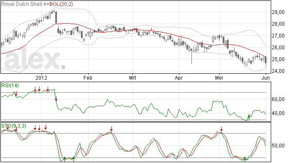Click the 40,00 level on RSI axis

click(278, 113)
